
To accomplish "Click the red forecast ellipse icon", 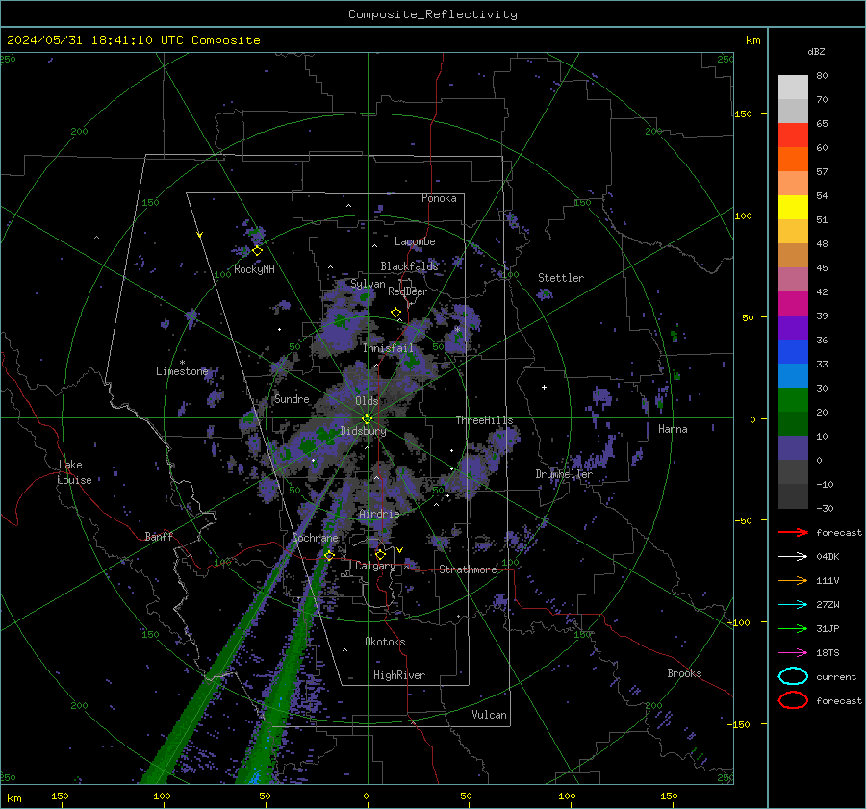I will pyautogui.click(x=793, y=700).
